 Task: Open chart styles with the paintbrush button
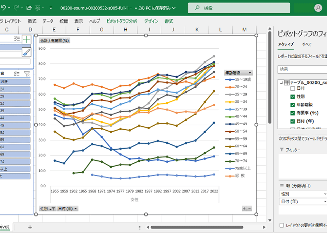click(27, 52)
